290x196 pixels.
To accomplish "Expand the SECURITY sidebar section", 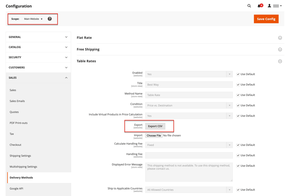I will pos(38,57).
